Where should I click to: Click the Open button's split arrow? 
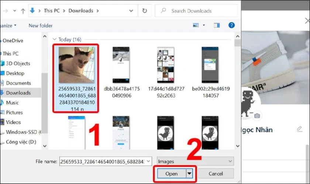190,174
